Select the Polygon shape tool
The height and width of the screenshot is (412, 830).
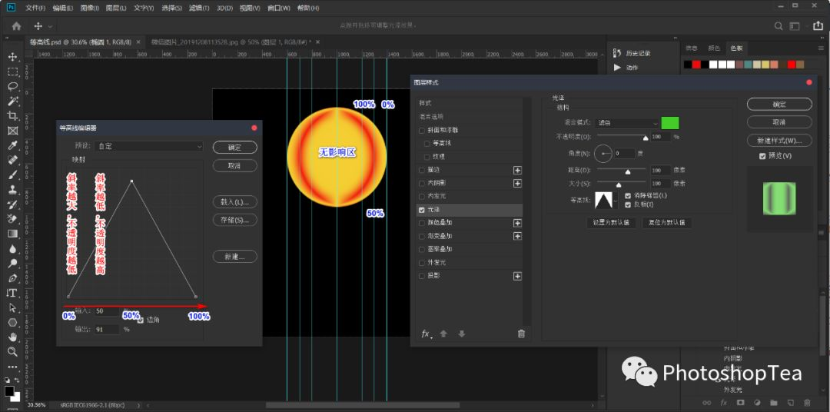(x=13, y=322)
